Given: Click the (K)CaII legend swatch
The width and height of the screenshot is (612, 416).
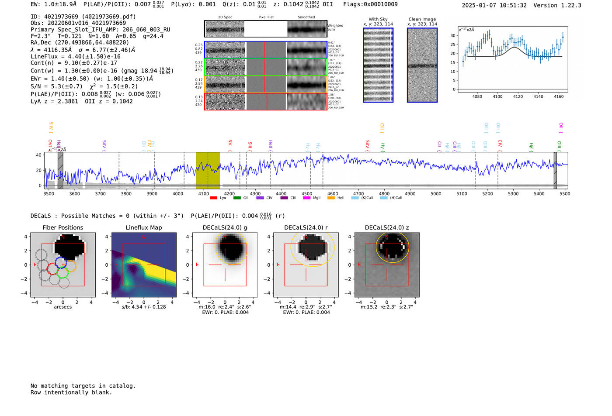Looking at the screenshot, I should [355, 198].
